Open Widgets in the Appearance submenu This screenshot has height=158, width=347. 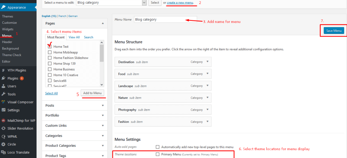pos(8,29)
